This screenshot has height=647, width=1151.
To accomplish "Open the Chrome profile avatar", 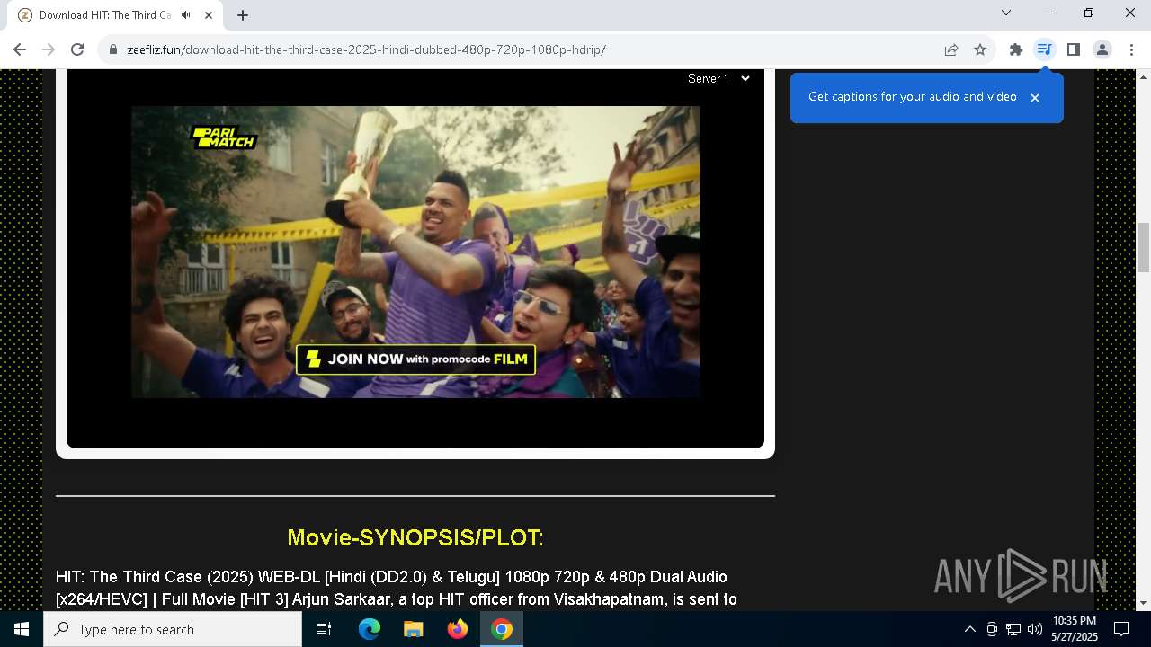I will tap(1102, 49).
